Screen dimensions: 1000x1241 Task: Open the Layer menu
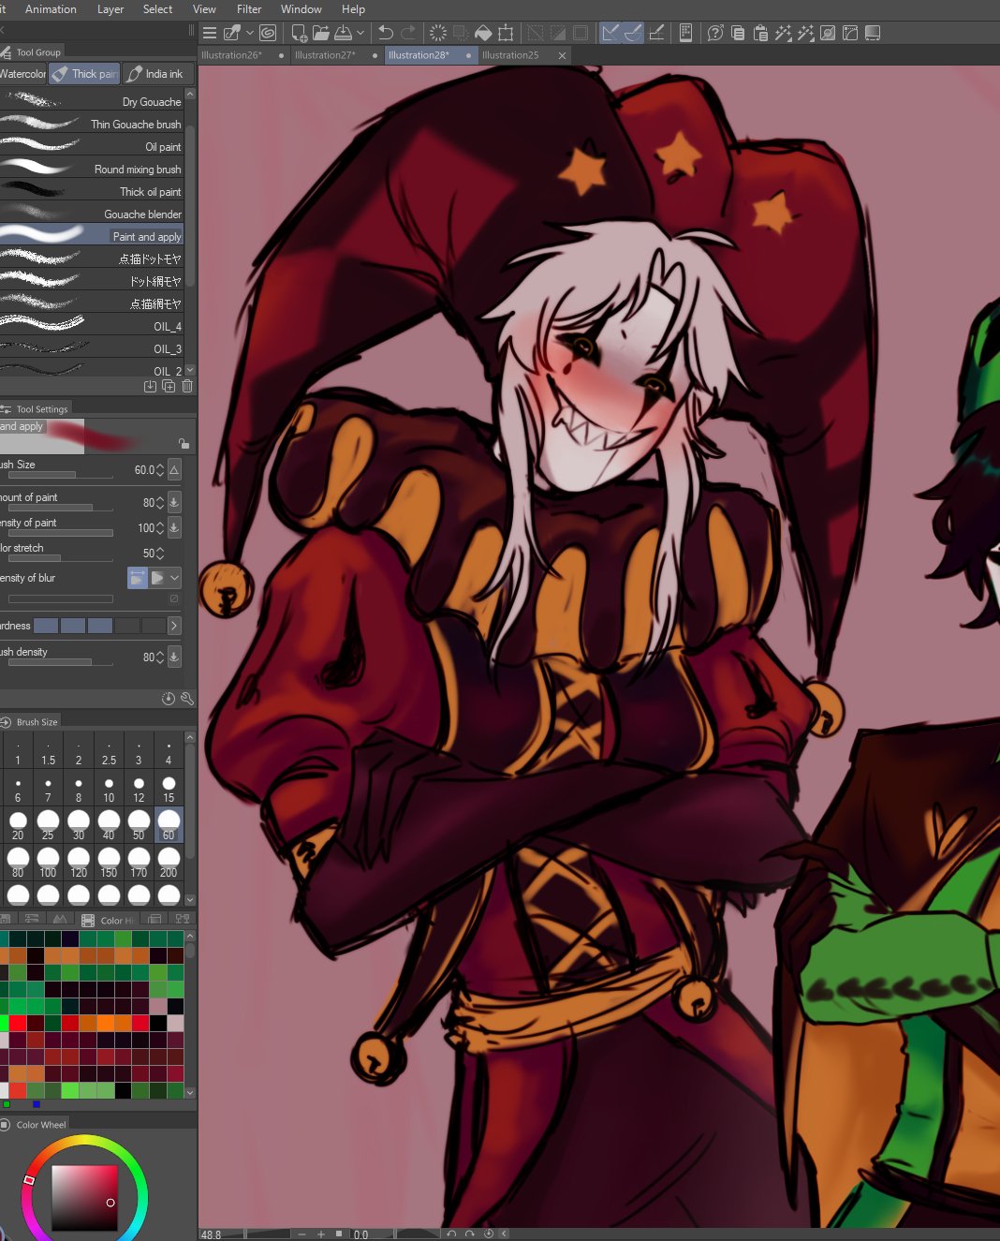(110, 9)
